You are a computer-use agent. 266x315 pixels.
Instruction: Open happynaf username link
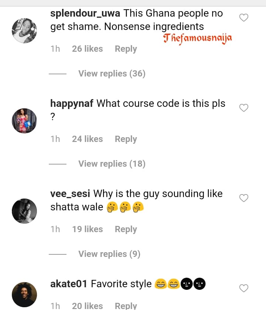(x=72, y=104)
